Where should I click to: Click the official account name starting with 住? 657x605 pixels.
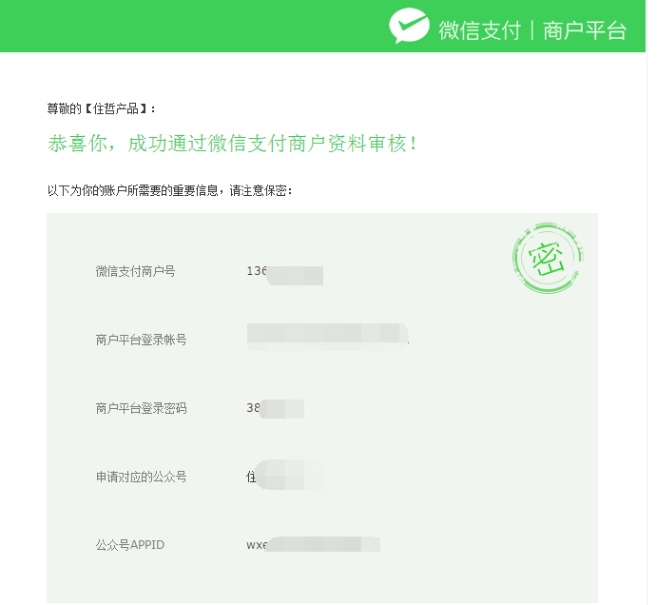[284, 475]
